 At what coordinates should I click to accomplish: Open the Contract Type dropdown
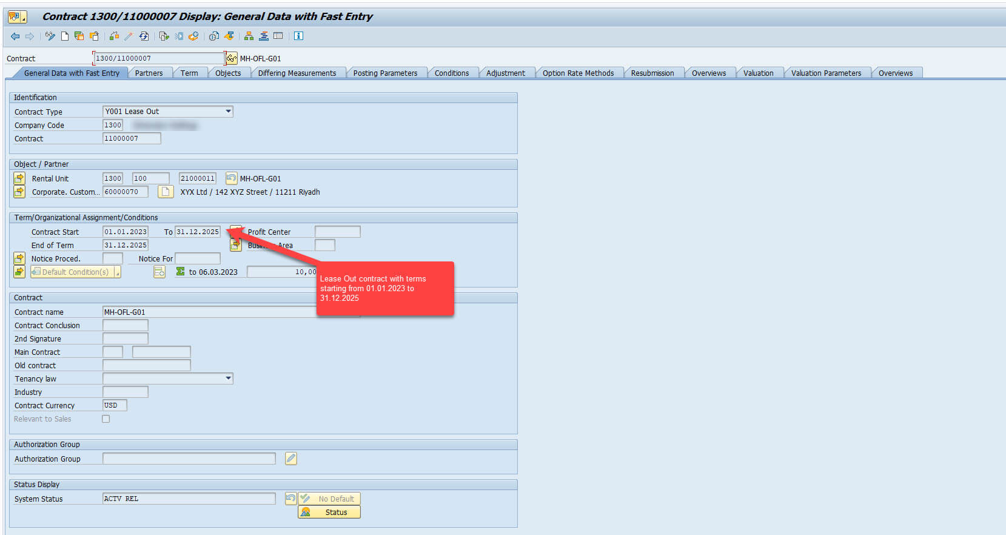tap(228, 112)
